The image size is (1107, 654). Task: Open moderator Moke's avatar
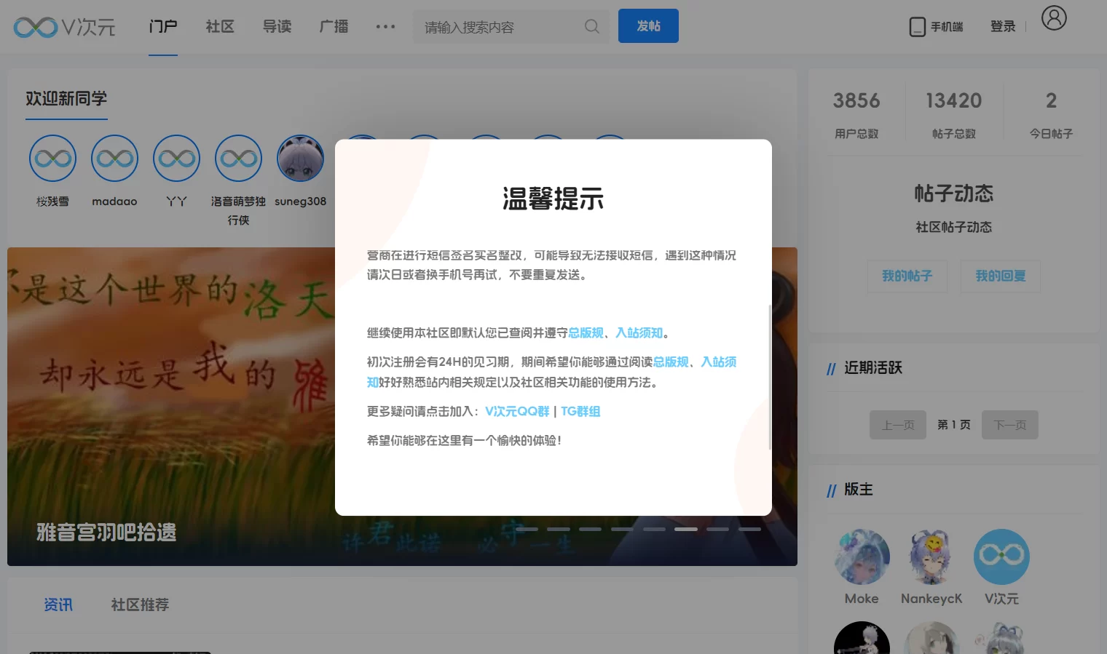coord(862,557)
